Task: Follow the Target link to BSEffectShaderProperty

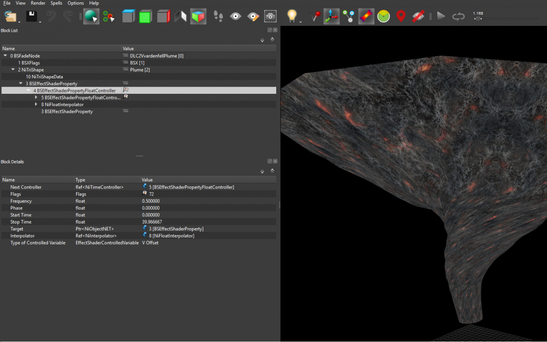Action: point(176,229)
